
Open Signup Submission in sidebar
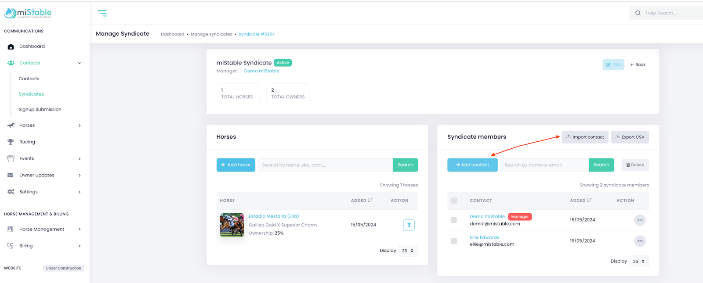(40, 110)
